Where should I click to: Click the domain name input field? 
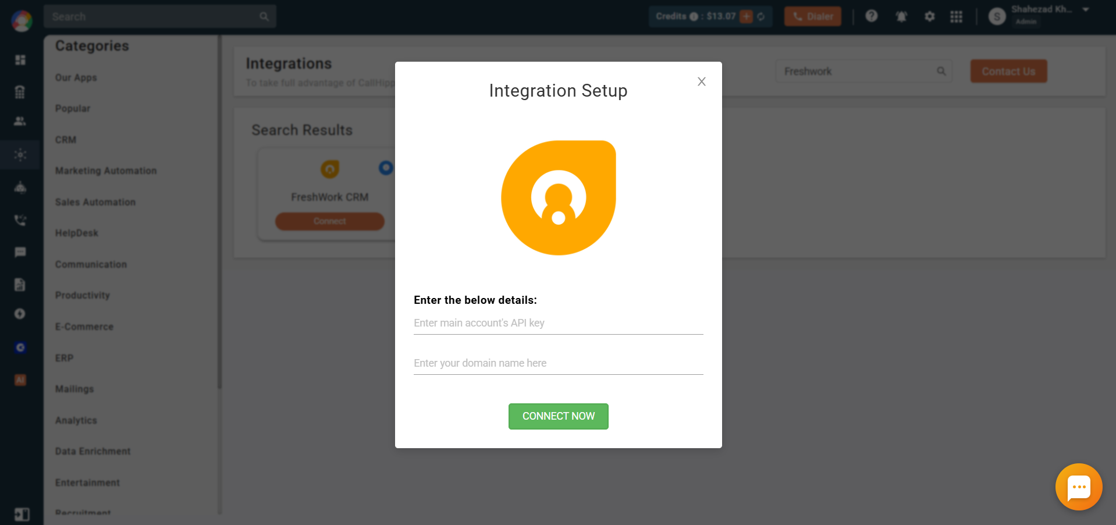tap(559, 363)
